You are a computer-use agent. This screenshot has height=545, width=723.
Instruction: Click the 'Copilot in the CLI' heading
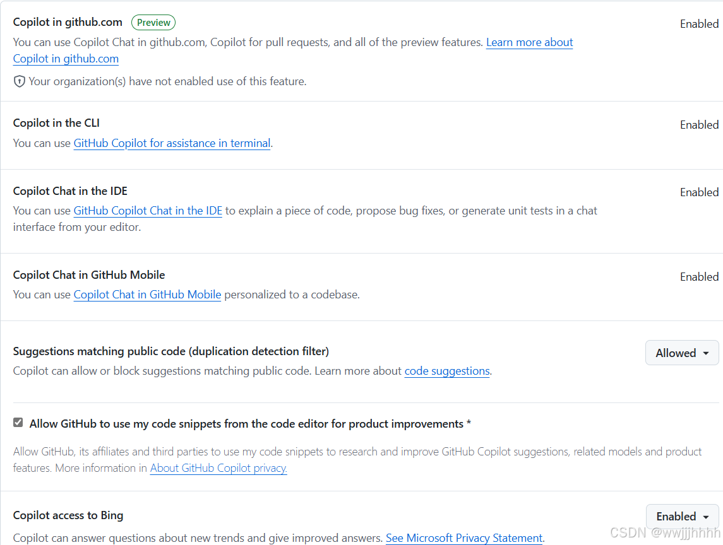click(56, 123)
